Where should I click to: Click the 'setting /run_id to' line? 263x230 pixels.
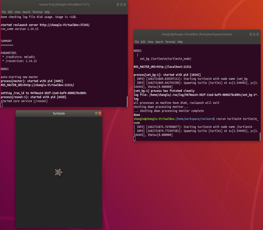pos(44,93)
